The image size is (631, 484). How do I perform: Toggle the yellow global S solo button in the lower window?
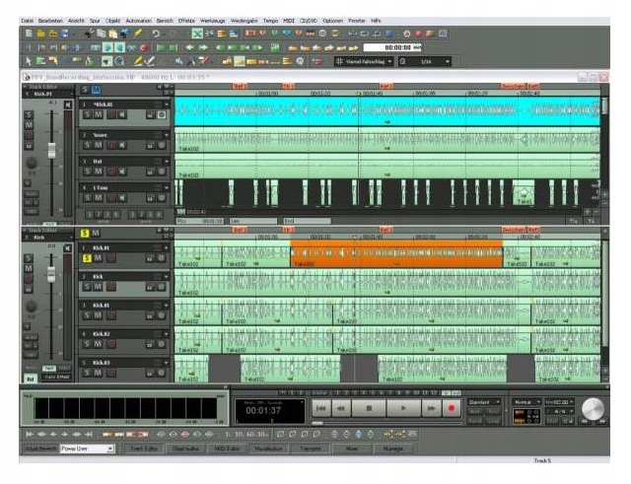[x=85, y=233]
